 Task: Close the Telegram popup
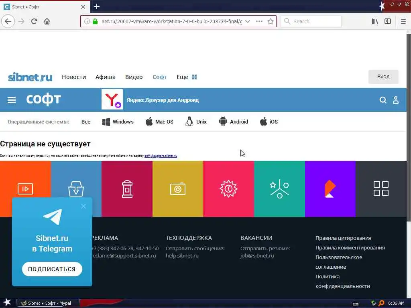click(83, 206)
